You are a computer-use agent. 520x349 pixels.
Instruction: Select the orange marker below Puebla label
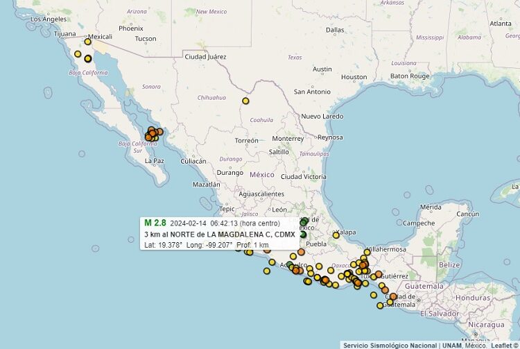click(x=301, y=252)
